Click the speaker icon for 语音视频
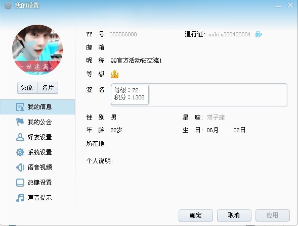Viewport: 298px width, 226px height. tap(20, 167)
